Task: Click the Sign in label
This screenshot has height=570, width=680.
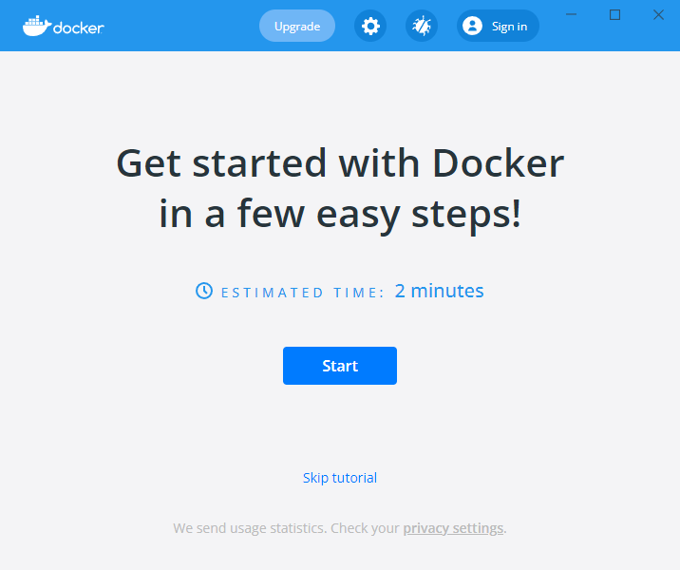Action: tap(509, 27)
